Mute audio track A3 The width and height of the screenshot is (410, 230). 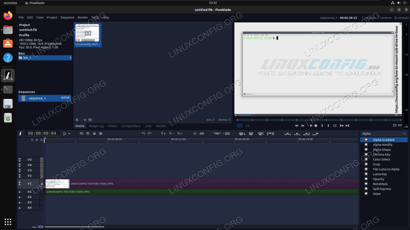click(x=19, y=202)
